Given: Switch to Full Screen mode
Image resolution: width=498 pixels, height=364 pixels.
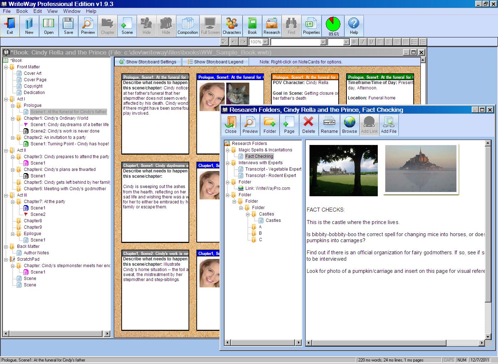Looking at the screenshot, I should click(x=210, y=25).
